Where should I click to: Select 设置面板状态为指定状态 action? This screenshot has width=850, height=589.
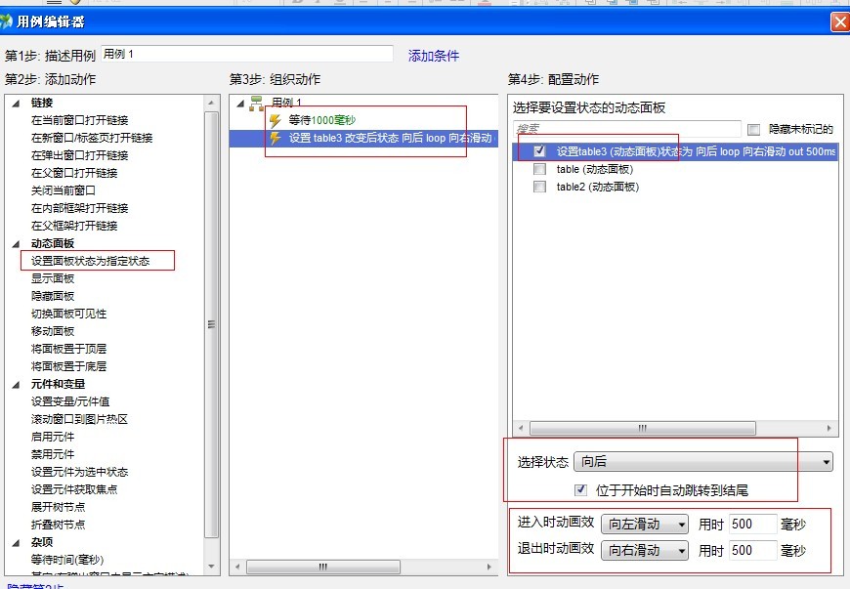(91, 261)
